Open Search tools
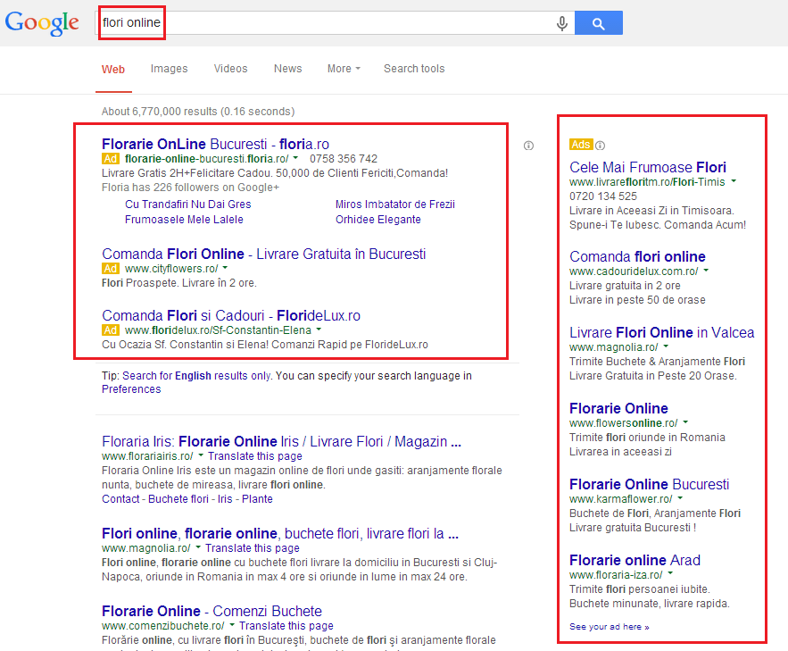The image size is (788, 651). click(414, 69)
